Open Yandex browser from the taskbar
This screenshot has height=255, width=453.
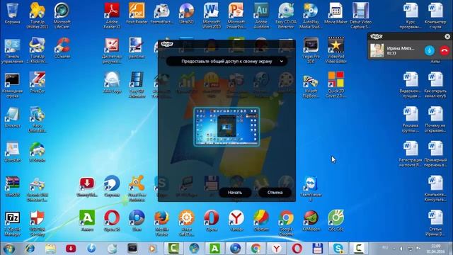coord(277,249)
